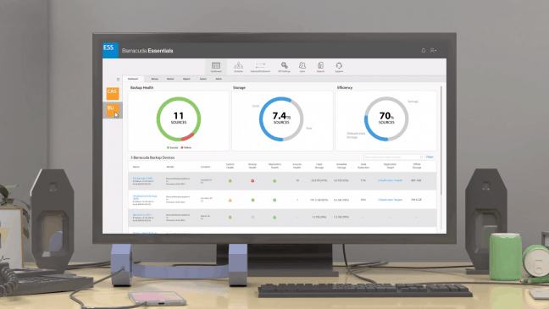Viewport: 549px width, 309px height.
Task: Sort by the Used Storage column header
Action: pos(319,166)
